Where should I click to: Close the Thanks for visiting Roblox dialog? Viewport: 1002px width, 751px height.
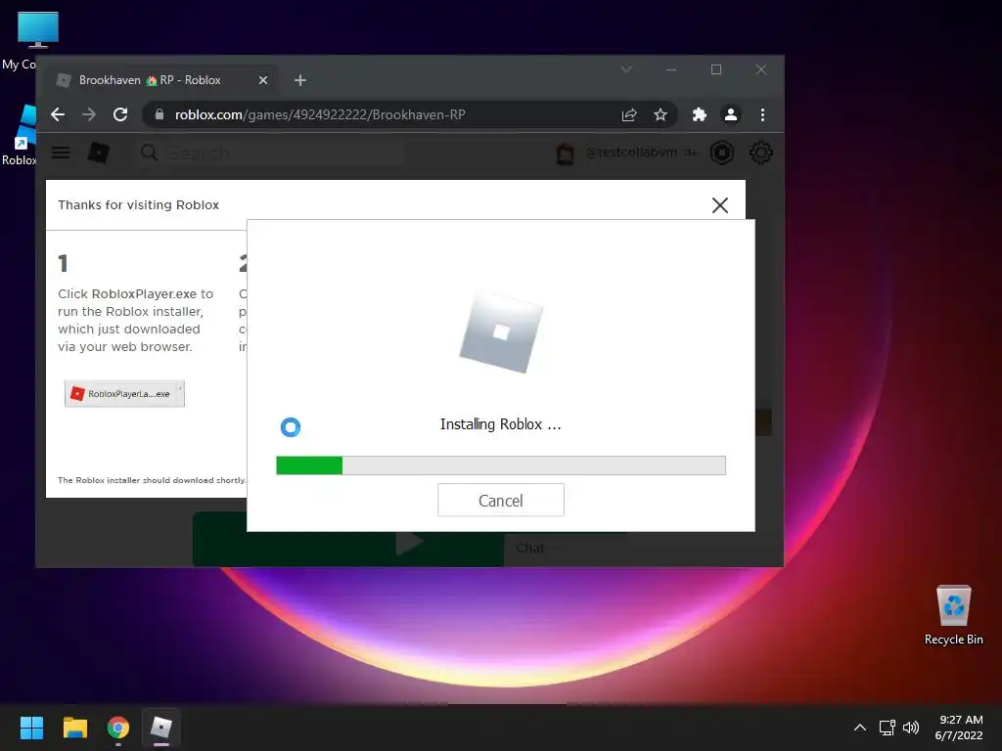point(719,205)
